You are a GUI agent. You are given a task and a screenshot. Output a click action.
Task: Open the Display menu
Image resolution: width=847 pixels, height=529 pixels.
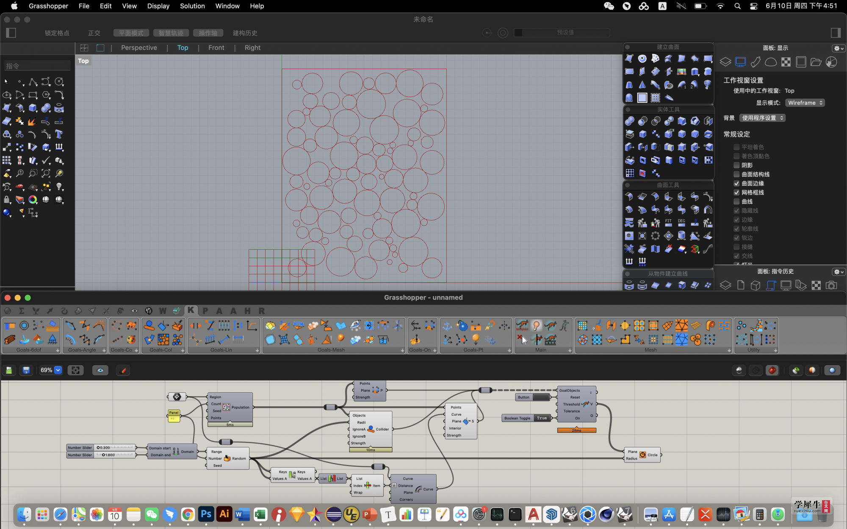click(158, 6)
